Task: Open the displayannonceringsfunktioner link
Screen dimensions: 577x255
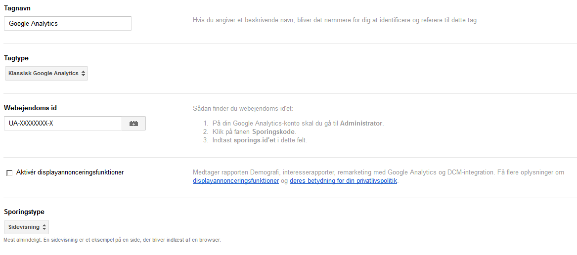Action: (235, 181)
